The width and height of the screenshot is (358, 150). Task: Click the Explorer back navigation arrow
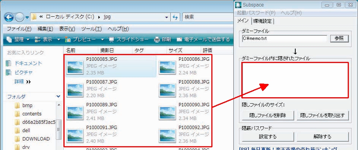pyautogui.click(x=9, y=17)
